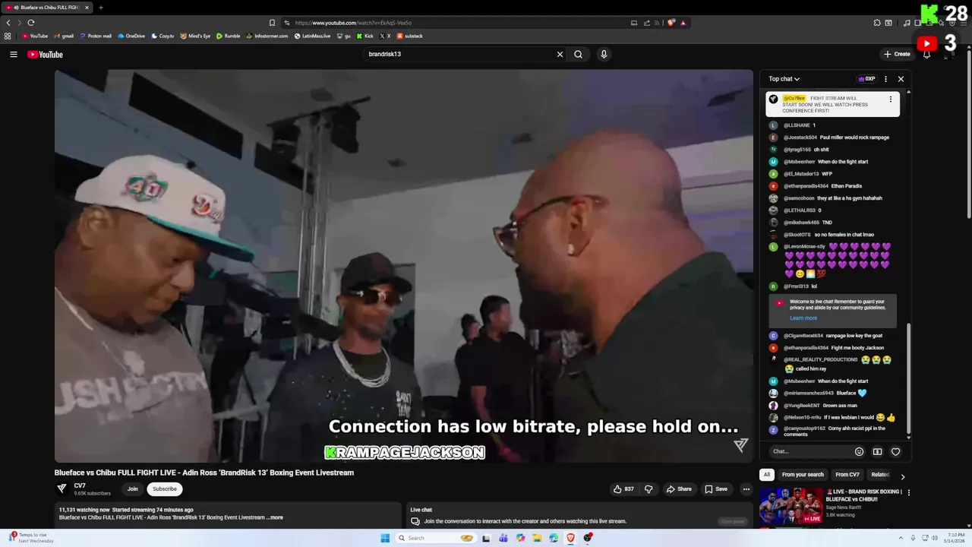Click the Blueface vs Chibu browser tab

coord(46,8)
